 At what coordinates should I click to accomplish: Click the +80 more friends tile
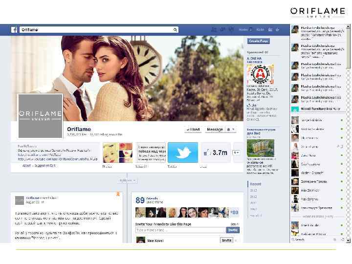(x=234, y=212)
